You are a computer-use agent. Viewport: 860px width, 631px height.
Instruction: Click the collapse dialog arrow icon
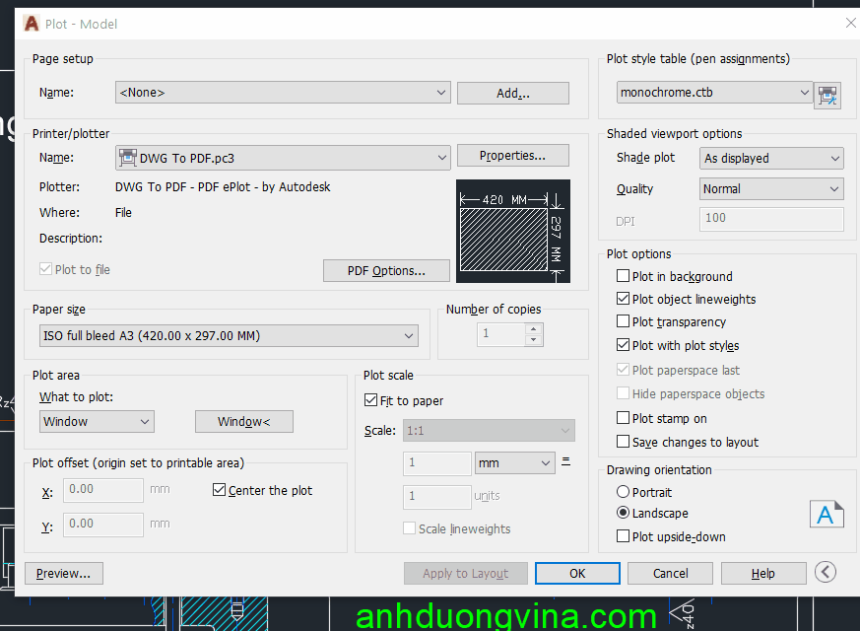826,572
